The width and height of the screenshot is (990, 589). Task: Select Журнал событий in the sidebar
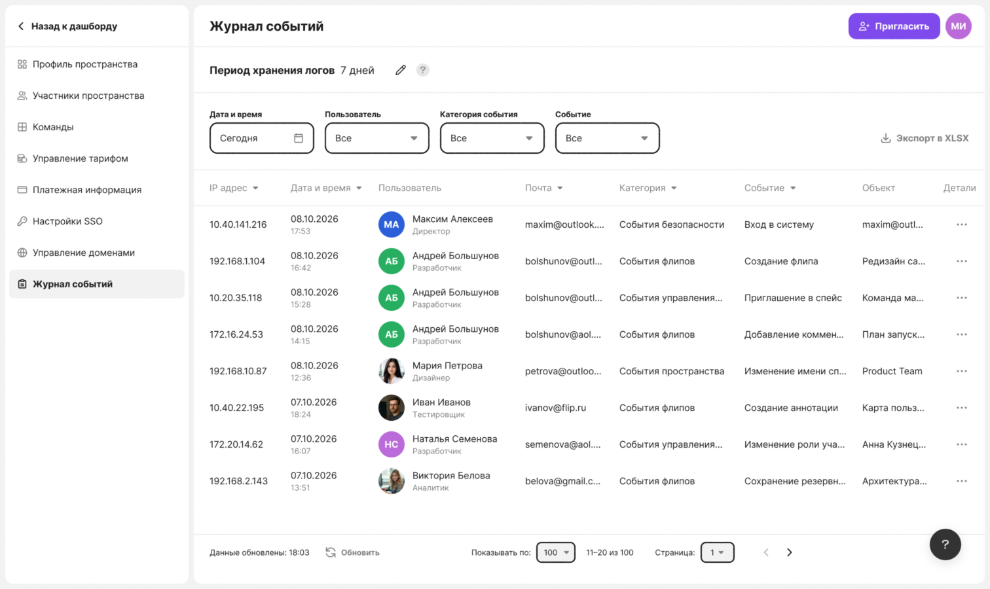point(97,284)
